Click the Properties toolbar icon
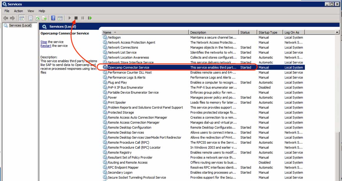 30,18
